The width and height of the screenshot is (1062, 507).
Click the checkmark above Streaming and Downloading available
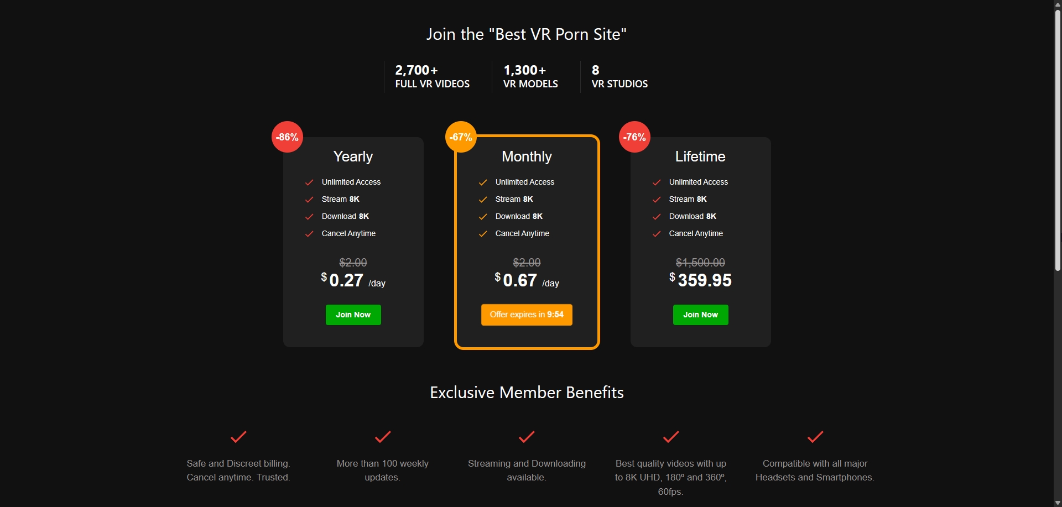click(526, 437)
